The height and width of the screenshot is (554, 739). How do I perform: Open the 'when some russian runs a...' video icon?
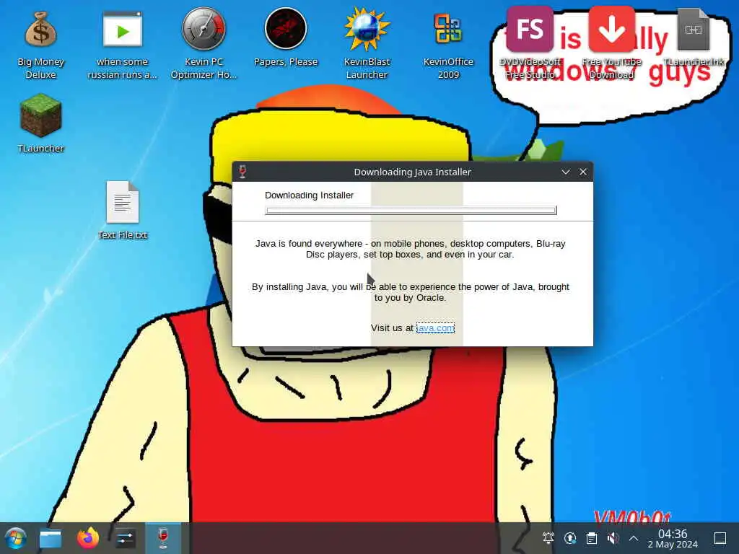coord(122,45)
